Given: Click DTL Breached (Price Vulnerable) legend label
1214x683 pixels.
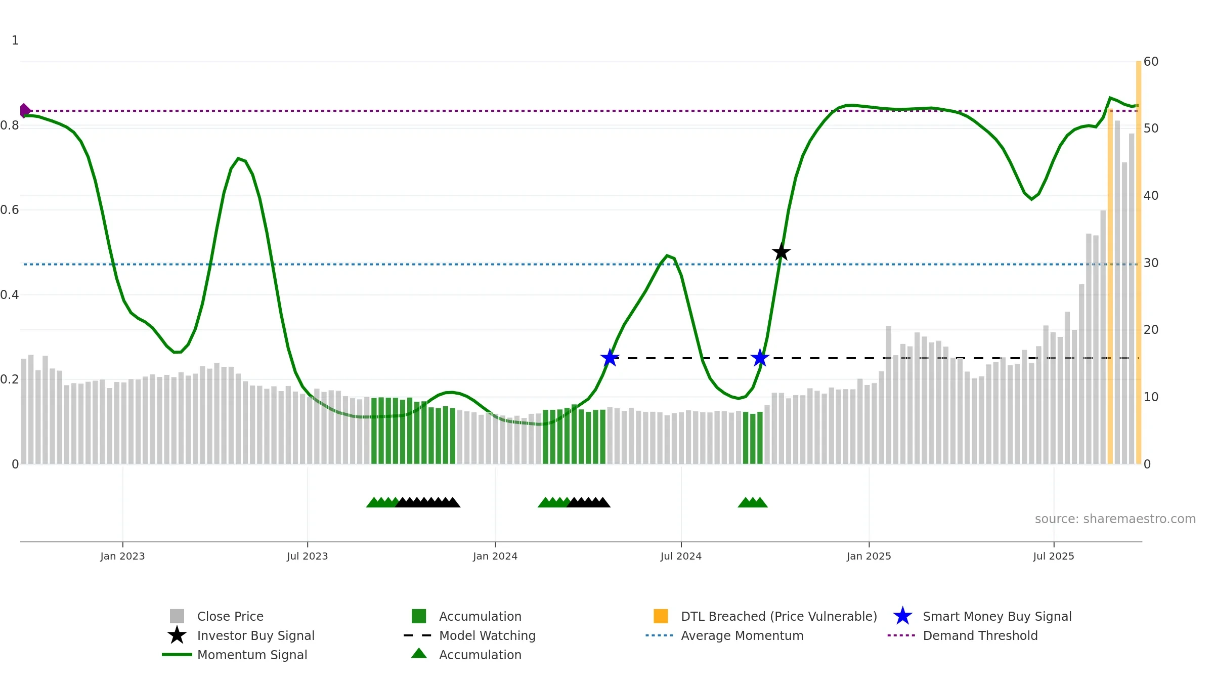Looking at the screenshot, I should pos(778,616).
